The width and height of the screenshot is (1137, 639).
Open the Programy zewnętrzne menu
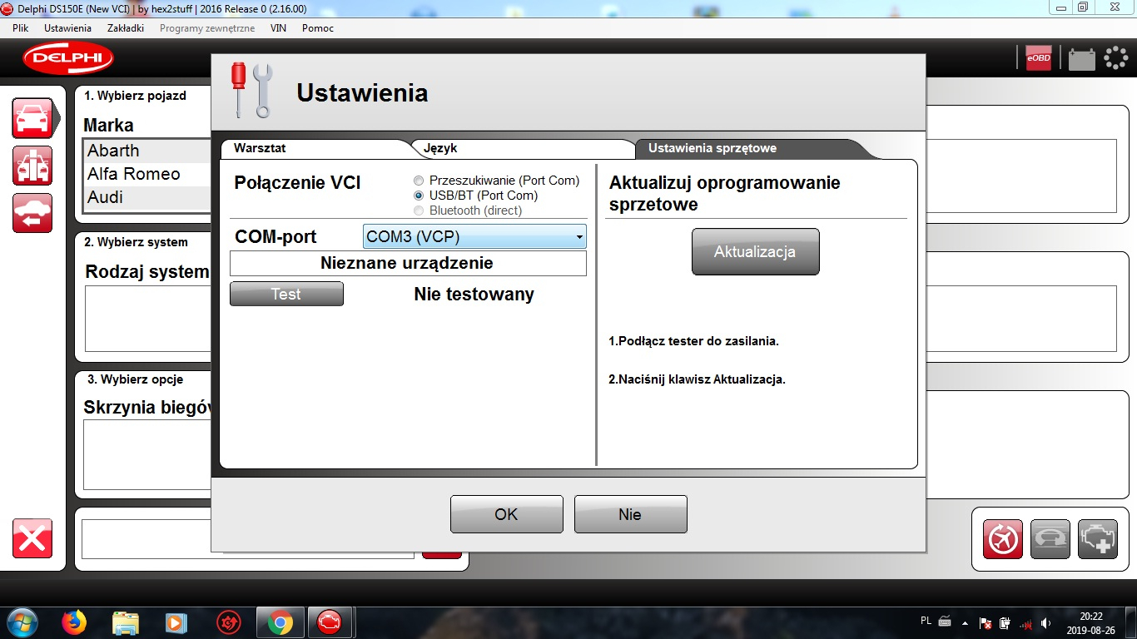[207, 28]
